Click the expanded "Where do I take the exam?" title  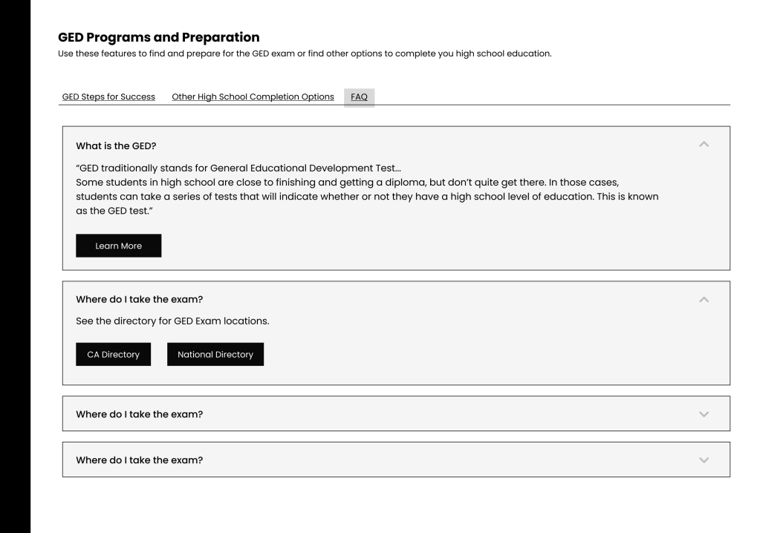(x=140, y=299)
